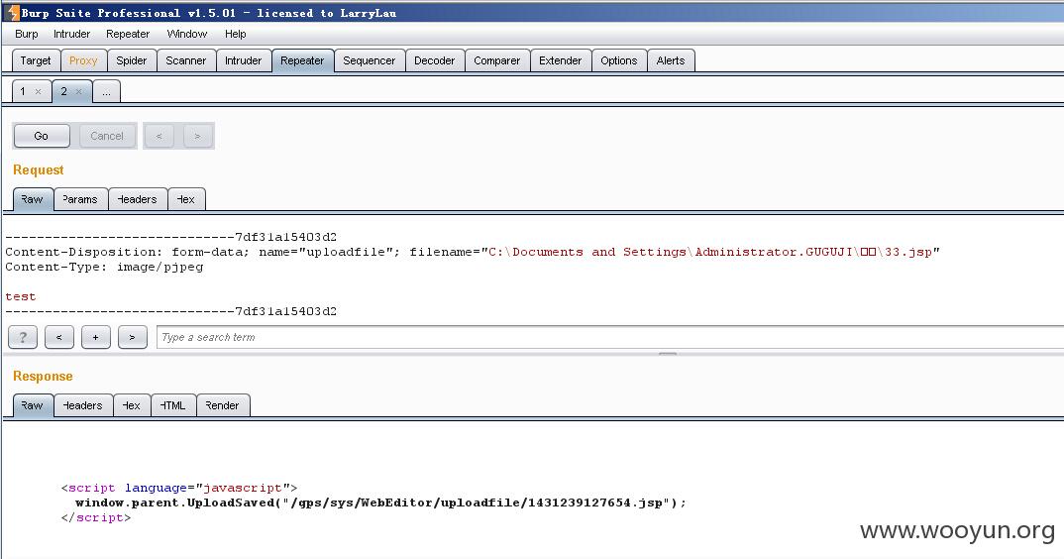Open the Window menu

click(186, 34)
